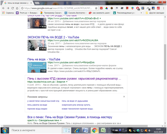
Task: Click the speech bubble eye extension icon
Action: click(117, 8)
